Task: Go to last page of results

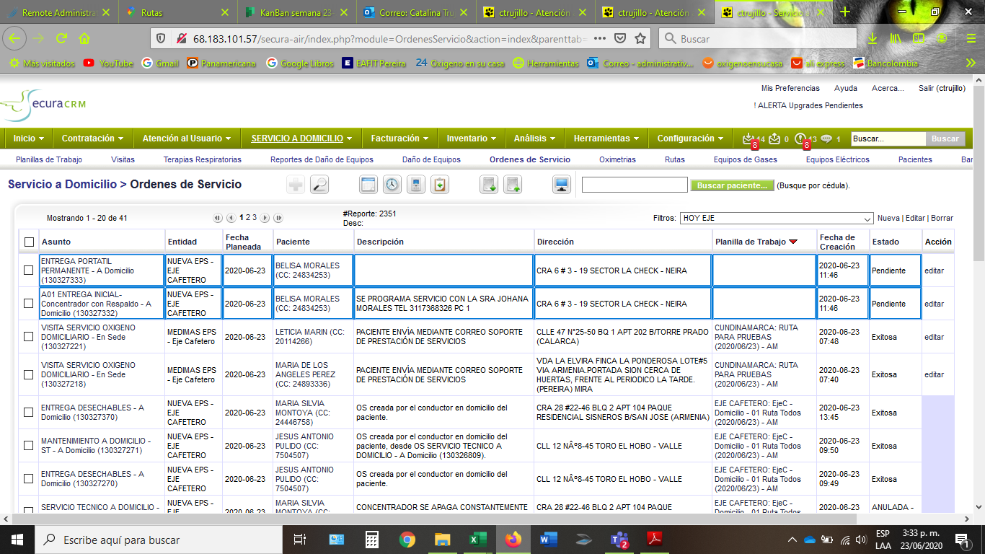Action: 278,218
